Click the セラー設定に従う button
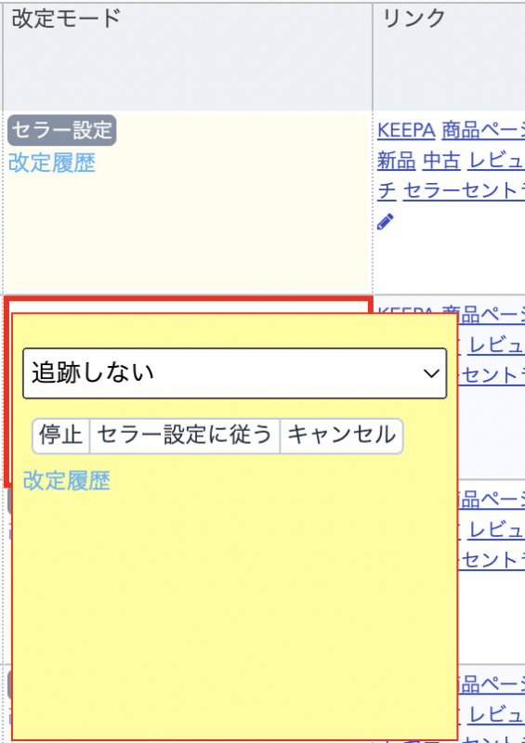Viewport: 525px width, 743px height. (185, 436)
